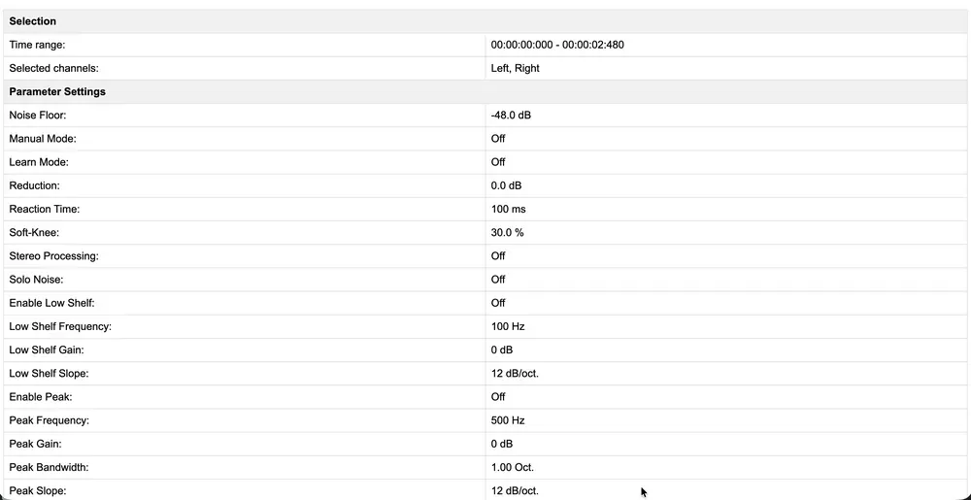Select the Noise Floor -48.0 dB value
Viewport: 971px width, 500px height.
point(511,116)
